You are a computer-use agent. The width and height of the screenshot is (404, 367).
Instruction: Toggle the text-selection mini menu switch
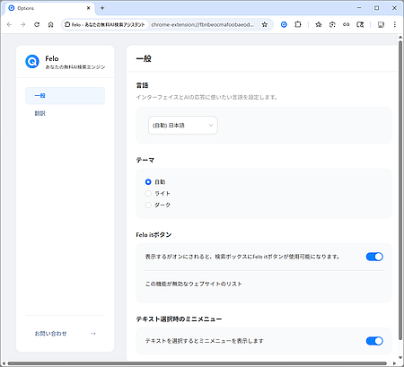point(374,341)
